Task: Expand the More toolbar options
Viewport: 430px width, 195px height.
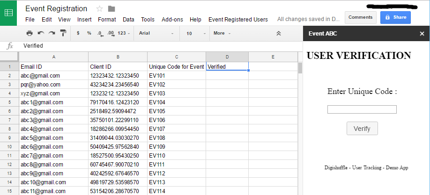Action: [x=222, y=33]
